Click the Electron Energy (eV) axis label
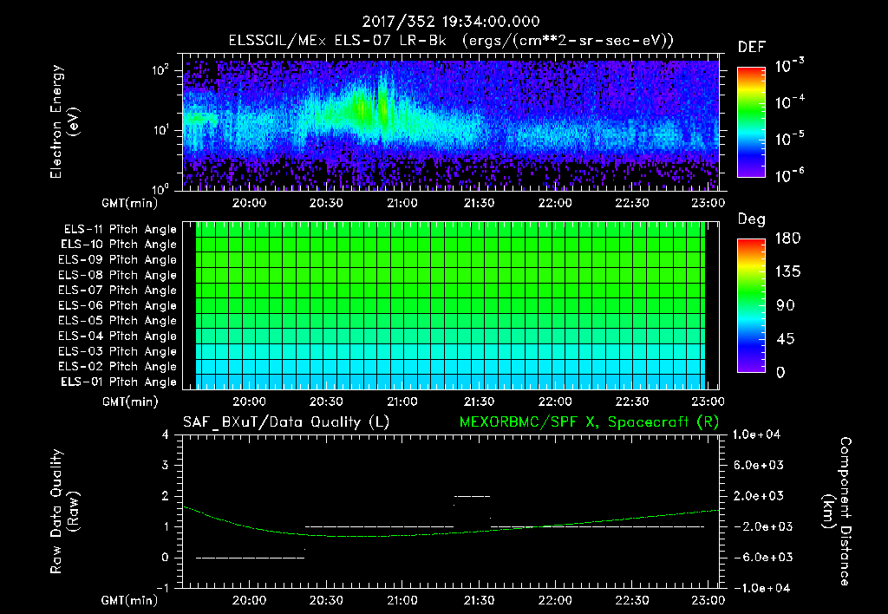Screen dimensions: 888x614 tap(64, 121)
